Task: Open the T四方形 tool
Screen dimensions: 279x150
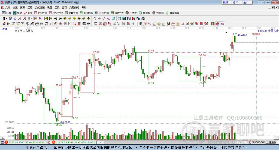Action: (86, 13)
